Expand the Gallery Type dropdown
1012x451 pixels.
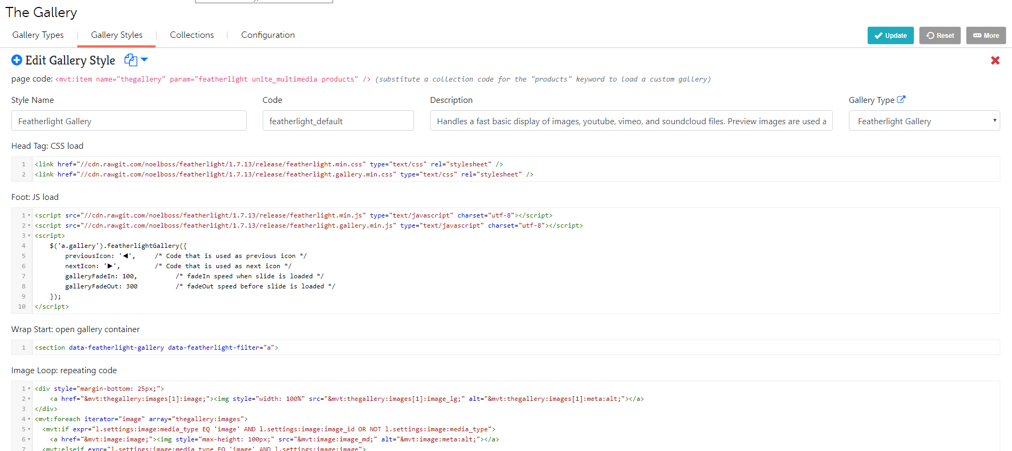[925, 121]
